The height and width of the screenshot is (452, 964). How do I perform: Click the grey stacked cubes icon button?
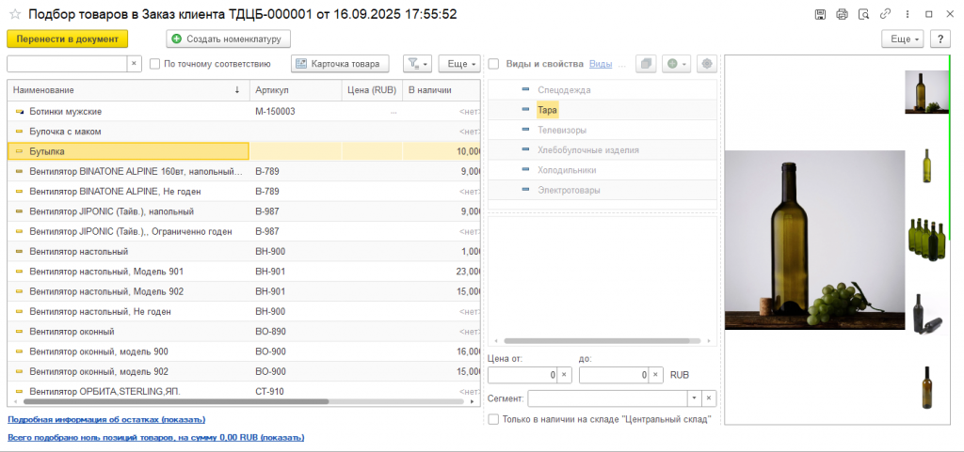(x=646, y=63)
